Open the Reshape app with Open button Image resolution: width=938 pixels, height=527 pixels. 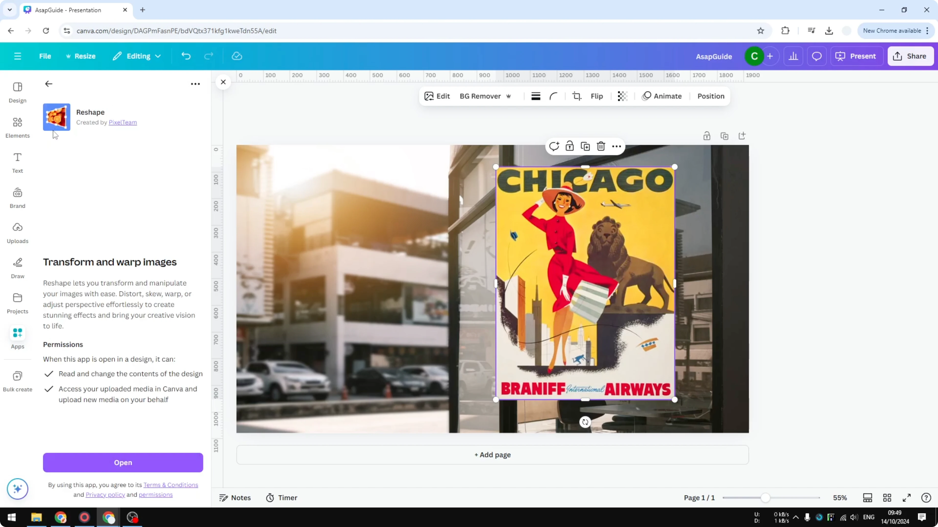(123, 462)
